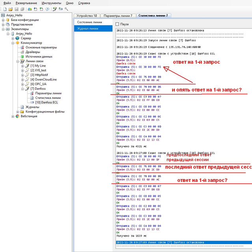Collapse the Коммуникатор node
This screenshot has width=252, height=252.
click(x=13, y=43)
